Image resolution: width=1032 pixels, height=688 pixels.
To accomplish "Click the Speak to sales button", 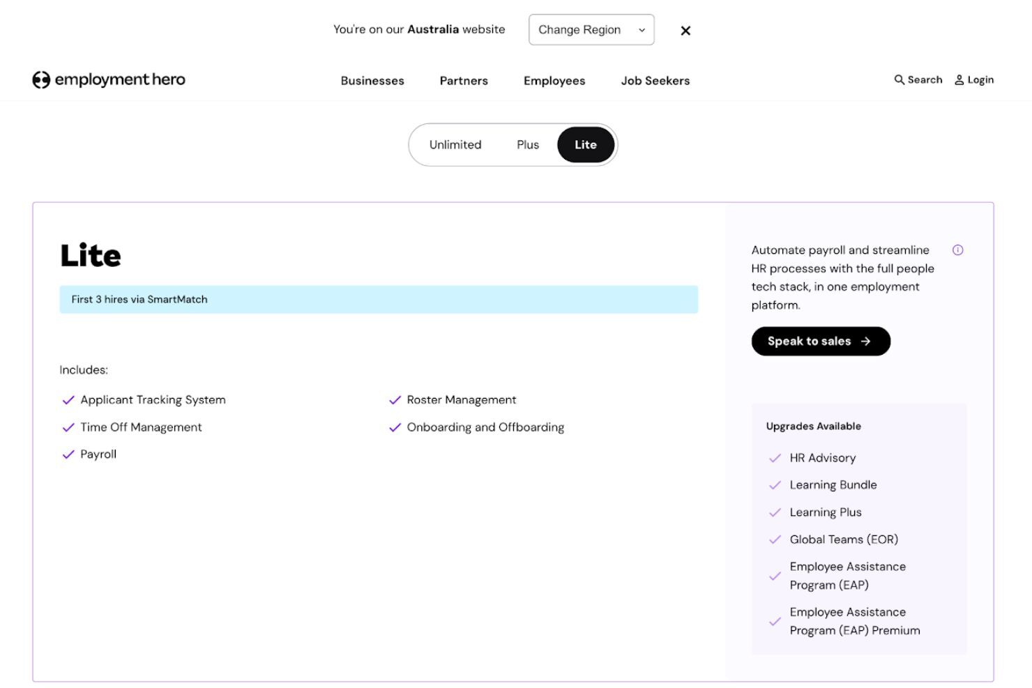I will click(820, 341).
